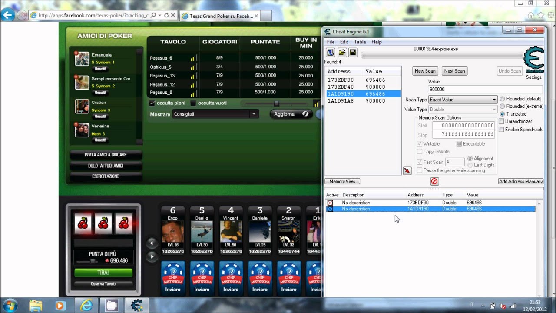Open Cheat Engine Settings logo

533,61
